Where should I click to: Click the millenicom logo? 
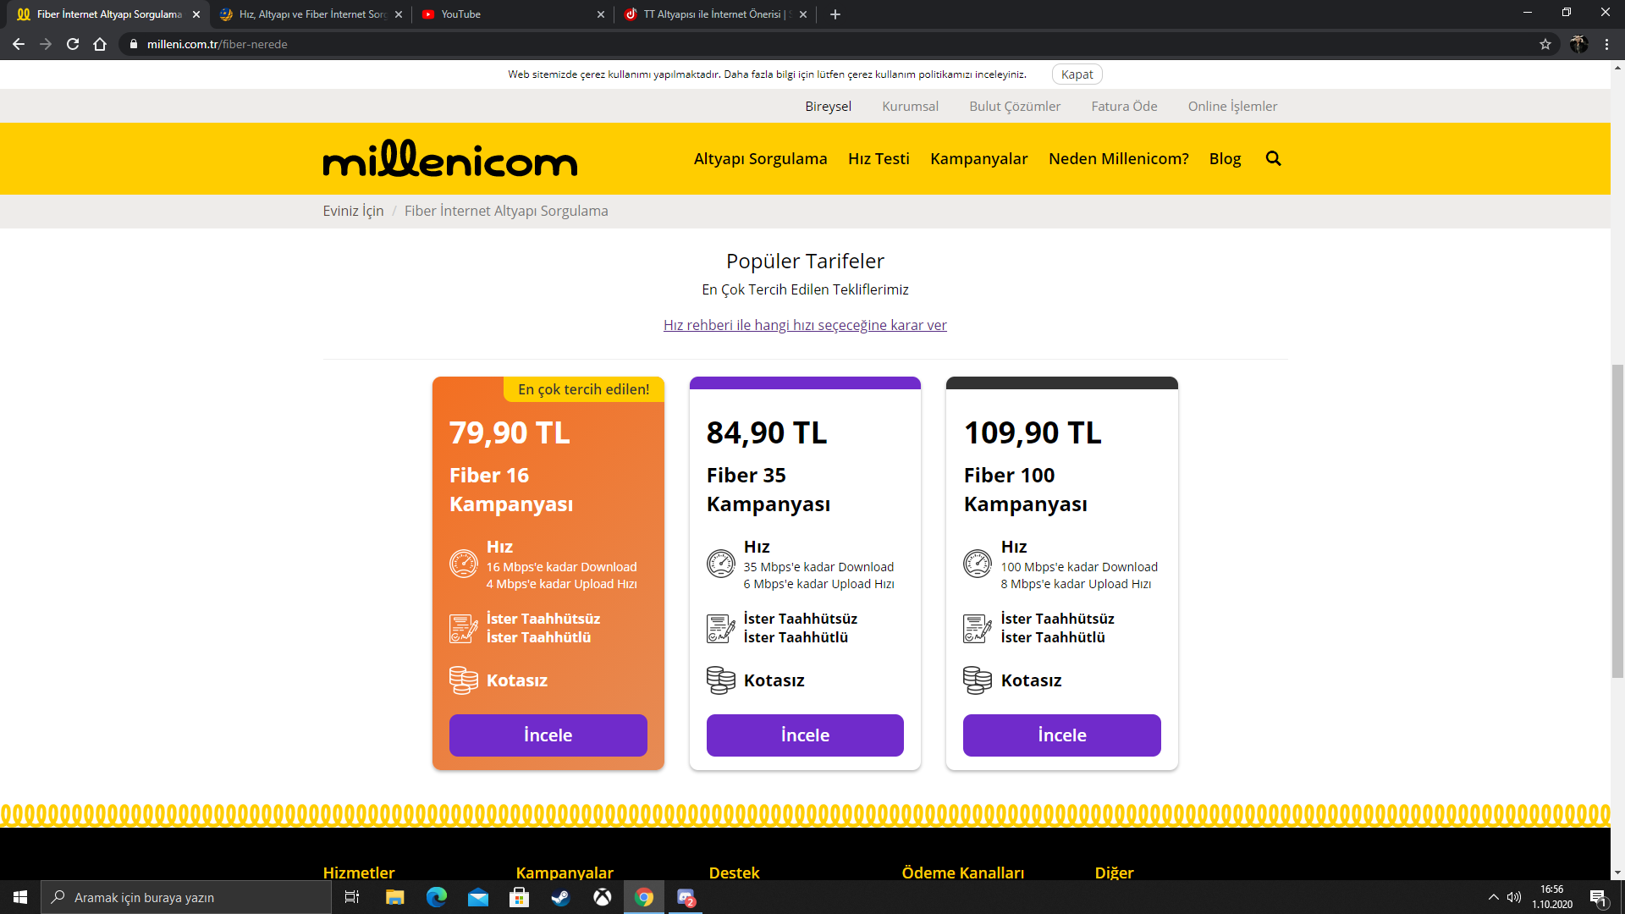449,159
